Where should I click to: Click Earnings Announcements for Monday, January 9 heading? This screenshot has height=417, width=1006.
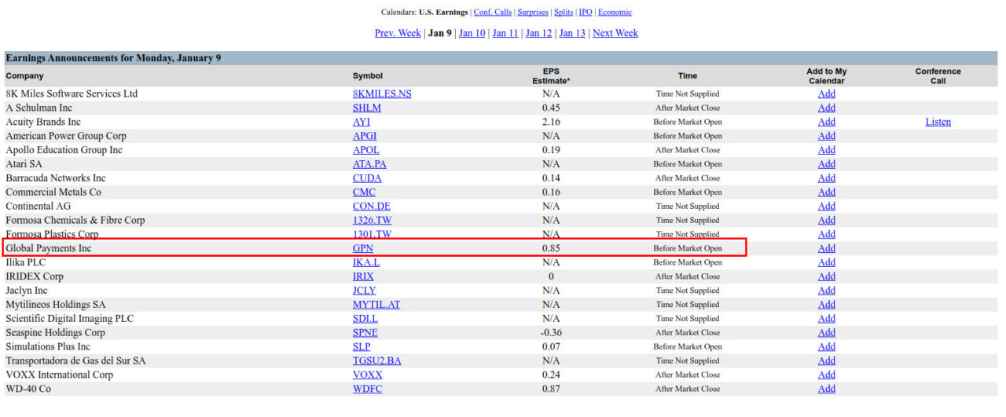[112, 58]
